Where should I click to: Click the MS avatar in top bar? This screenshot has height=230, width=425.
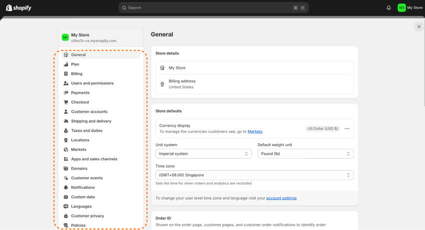point(401,8)
